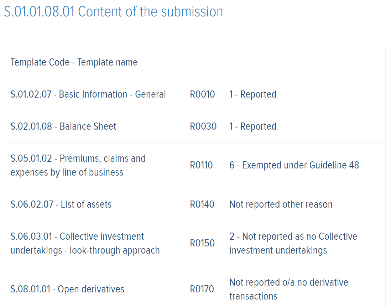Click the '1 - Reported' value for R0010

click(253, 94)
